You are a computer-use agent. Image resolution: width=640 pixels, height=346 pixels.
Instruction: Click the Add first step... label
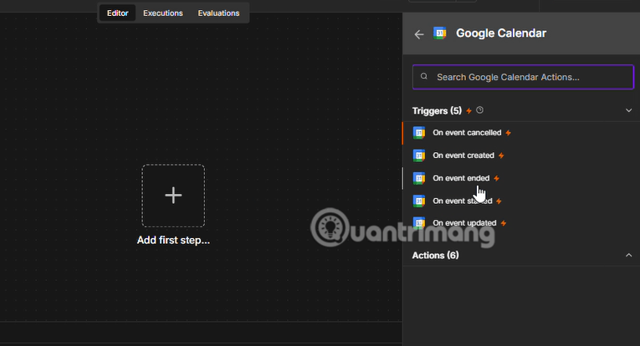tap(173, 240)
